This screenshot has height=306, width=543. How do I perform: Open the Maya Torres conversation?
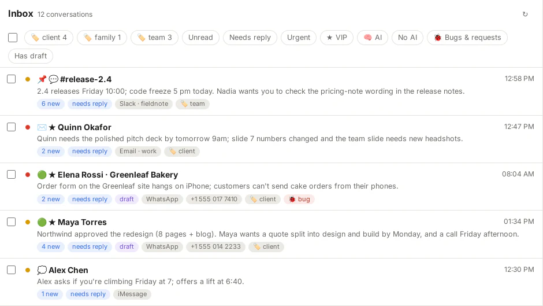pos(82,222)
